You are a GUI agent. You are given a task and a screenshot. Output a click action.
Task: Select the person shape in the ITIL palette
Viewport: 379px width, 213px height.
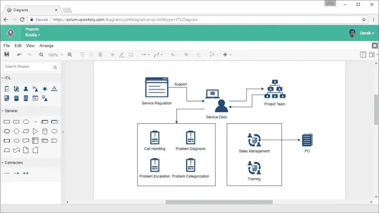tap(26, 89)
